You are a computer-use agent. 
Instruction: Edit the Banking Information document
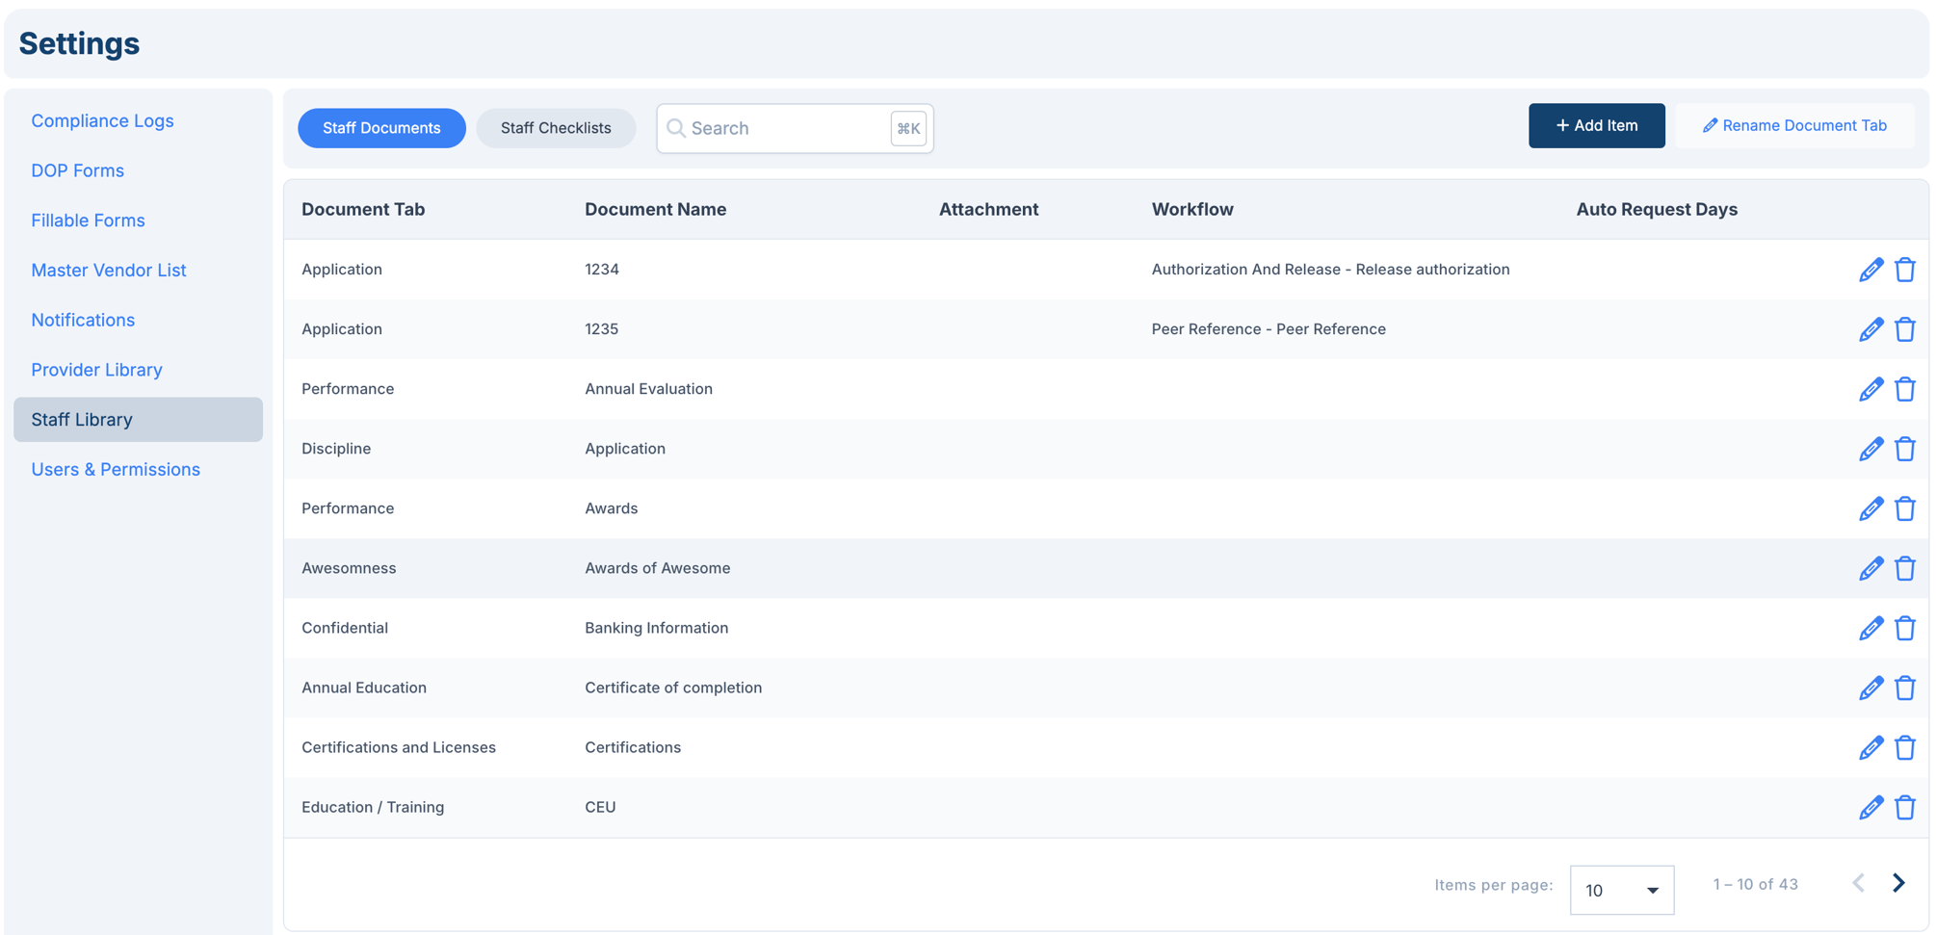click(x=1871, y=628)
